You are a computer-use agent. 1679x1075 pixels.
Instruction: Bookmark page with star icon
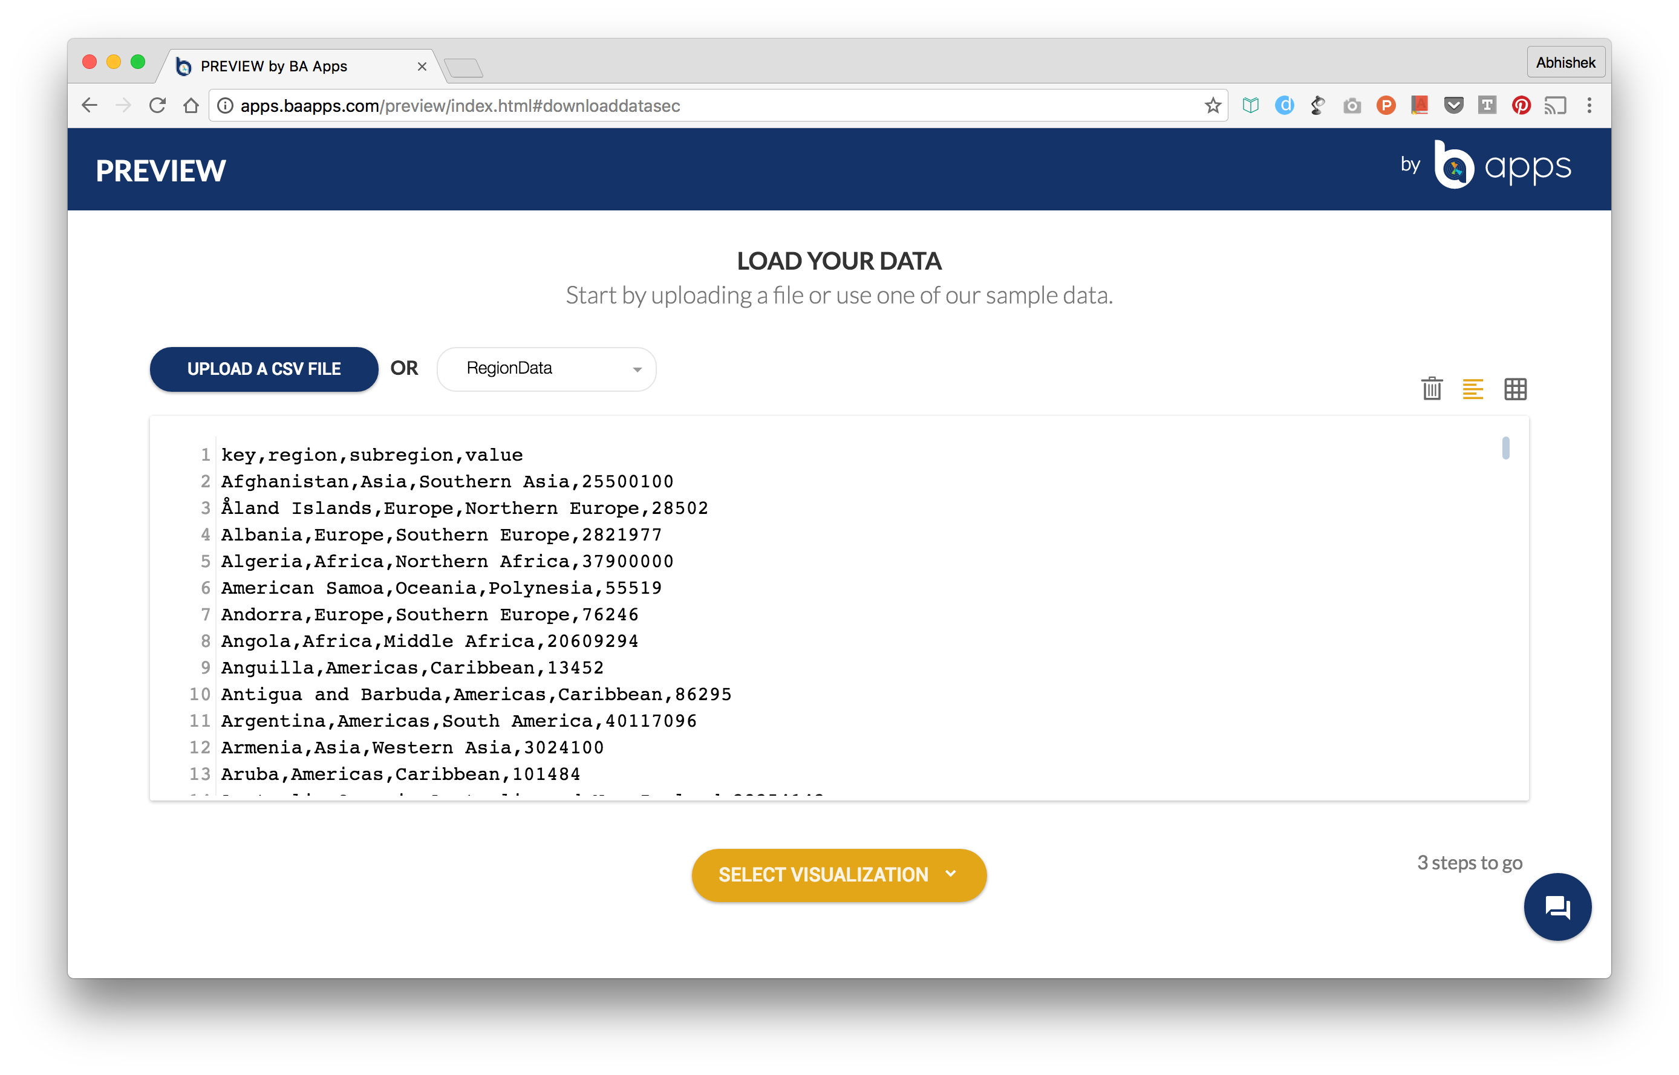point(1213,105)
